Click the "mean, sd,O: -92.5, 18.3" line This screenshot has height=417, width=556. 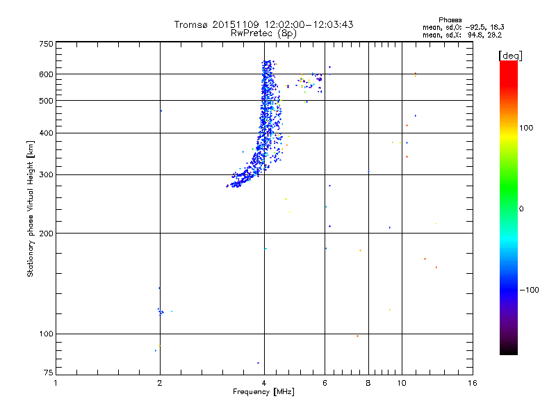[x=463, y=28]
